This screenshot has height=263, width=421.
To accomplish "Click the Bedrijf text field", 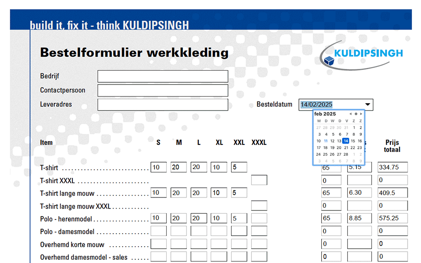I will pyautogui.click(x=162, y=76).
